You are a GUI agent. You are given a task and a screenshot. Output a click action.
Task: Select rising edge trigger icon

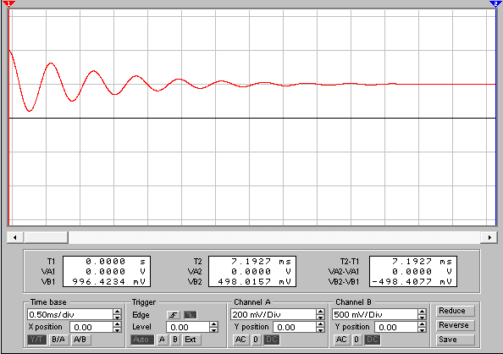point(174,315)
